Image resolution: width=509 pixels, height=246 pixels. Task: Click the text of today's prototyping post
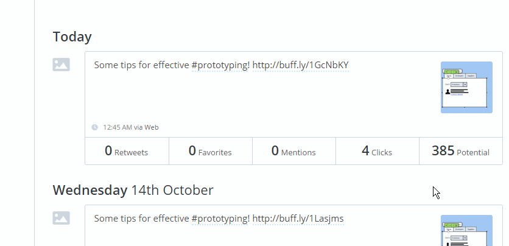click(222, 65)
